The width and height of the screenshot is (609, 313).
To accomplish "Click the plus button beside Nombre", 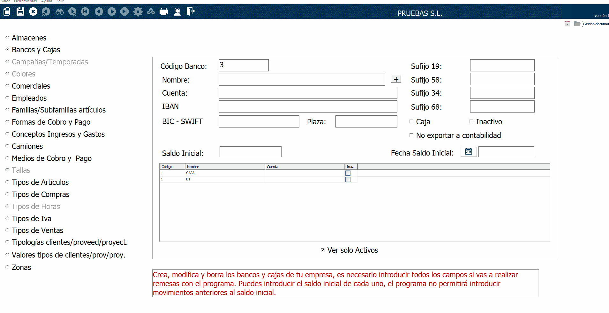I will pyautogui.click(x=396, y=79).
